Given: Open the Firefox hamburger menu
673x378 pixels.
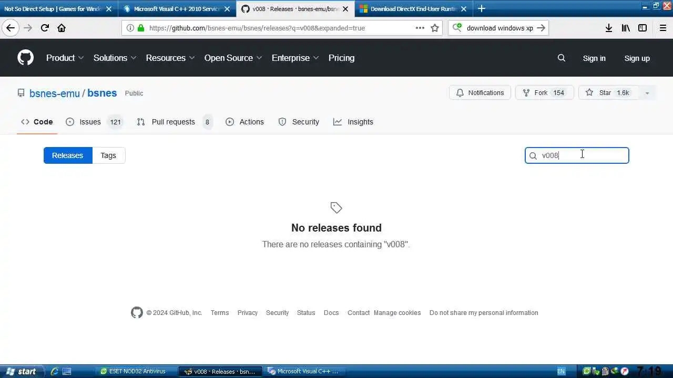Looking at the screenshot, I should coord(663,28).
